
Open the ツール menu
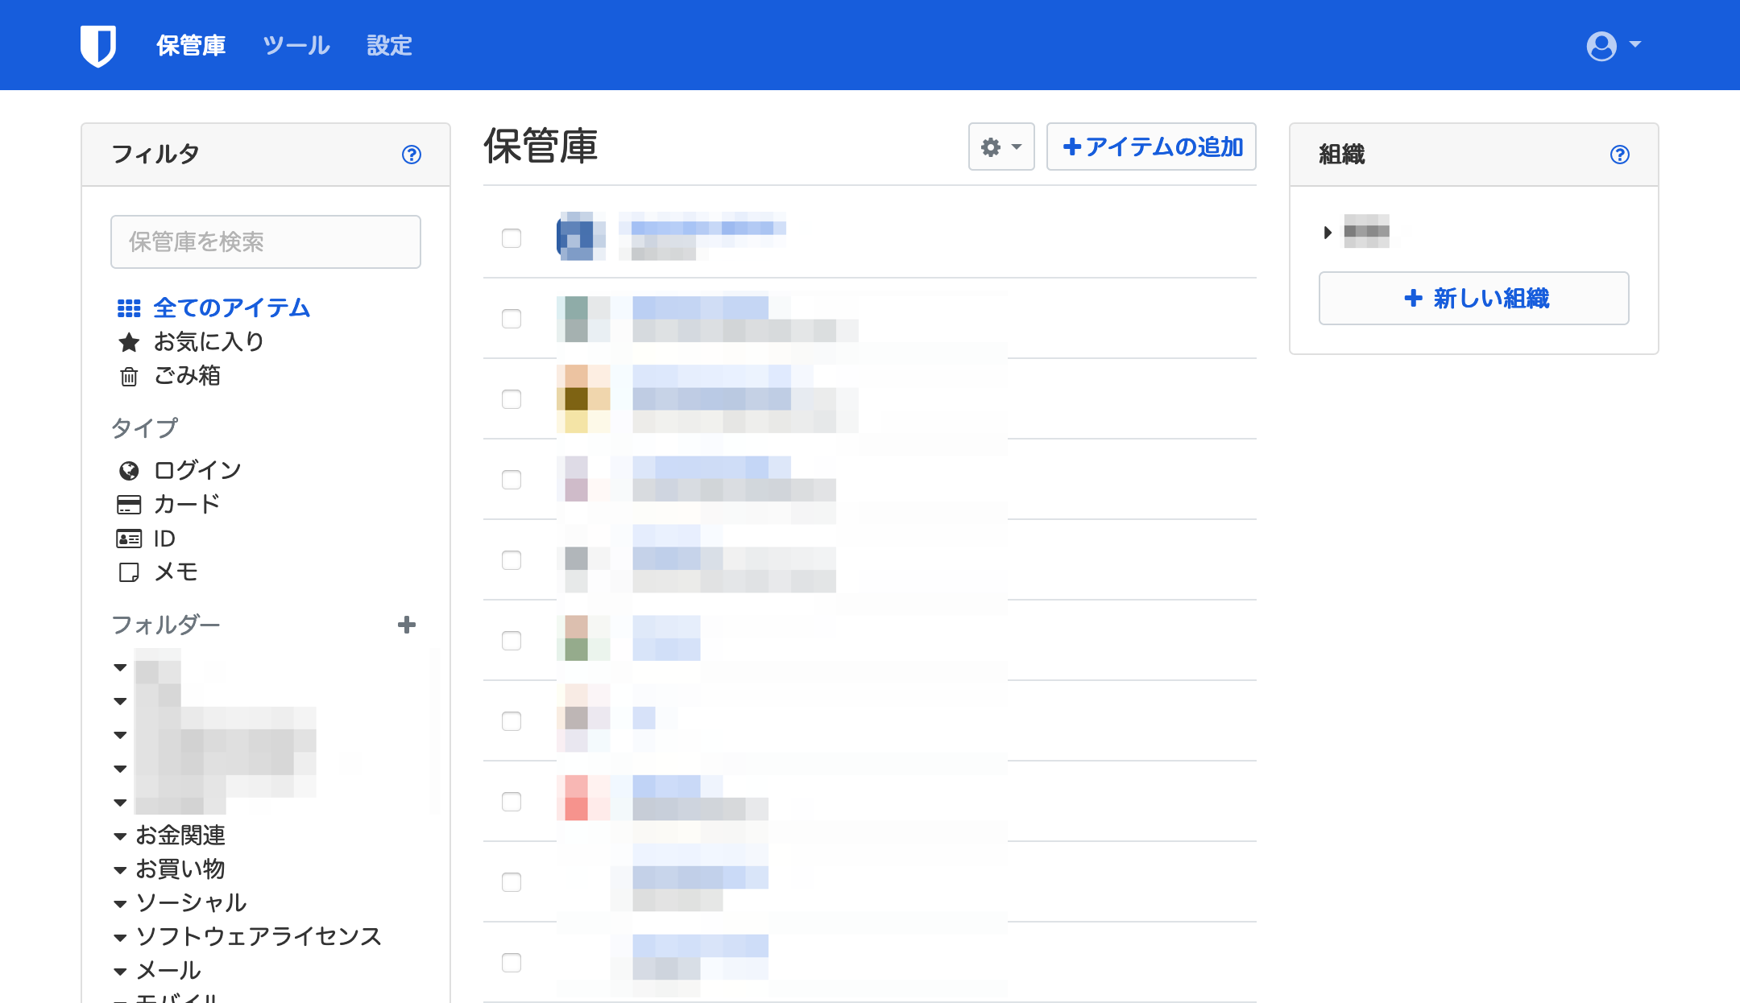[x=296, y=46]
